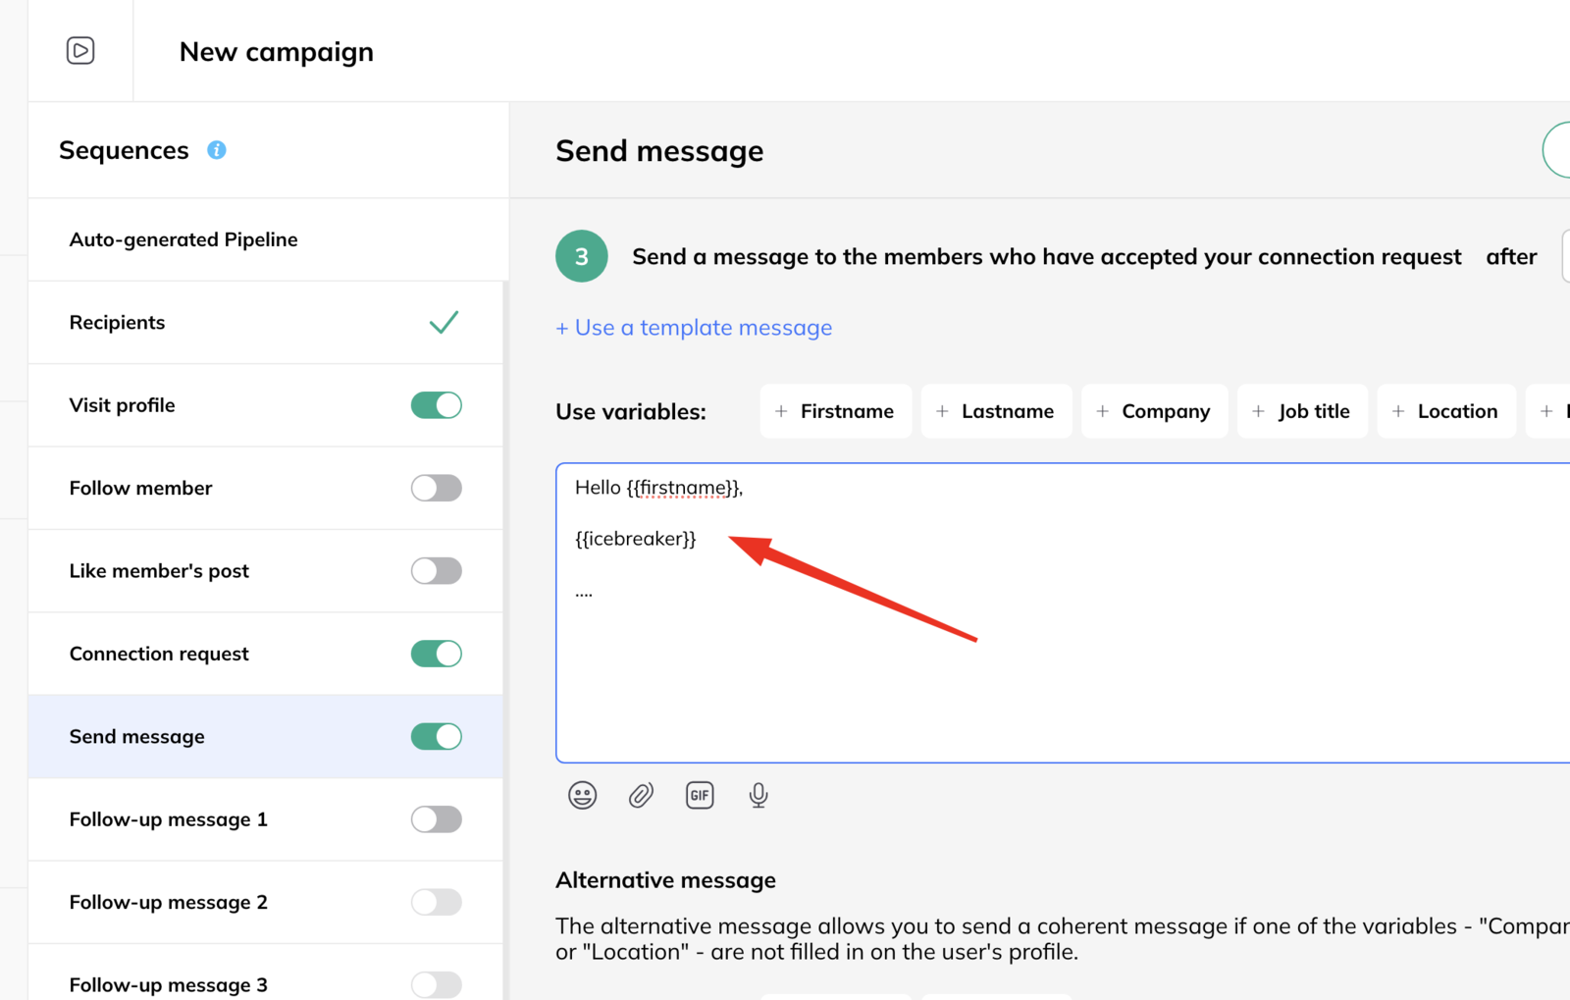
Task: Select Auto-generated Pipeline in sequences
Action: click(x=267, y=239)
